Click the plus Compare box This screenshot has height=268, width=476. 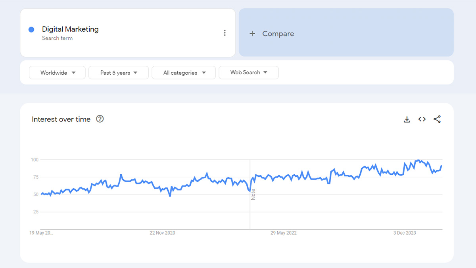(x=346, y=33)
